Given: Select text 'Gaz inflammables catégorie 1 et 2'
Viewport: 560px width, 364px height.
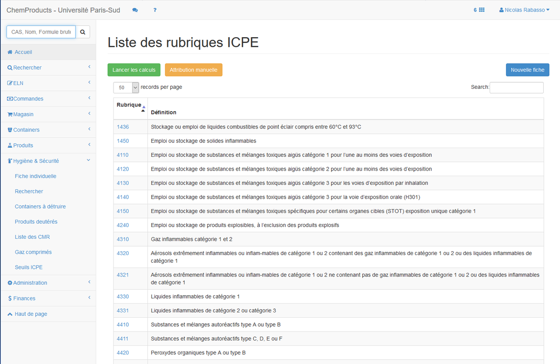Looking at the screenshot, I should 191,239.
